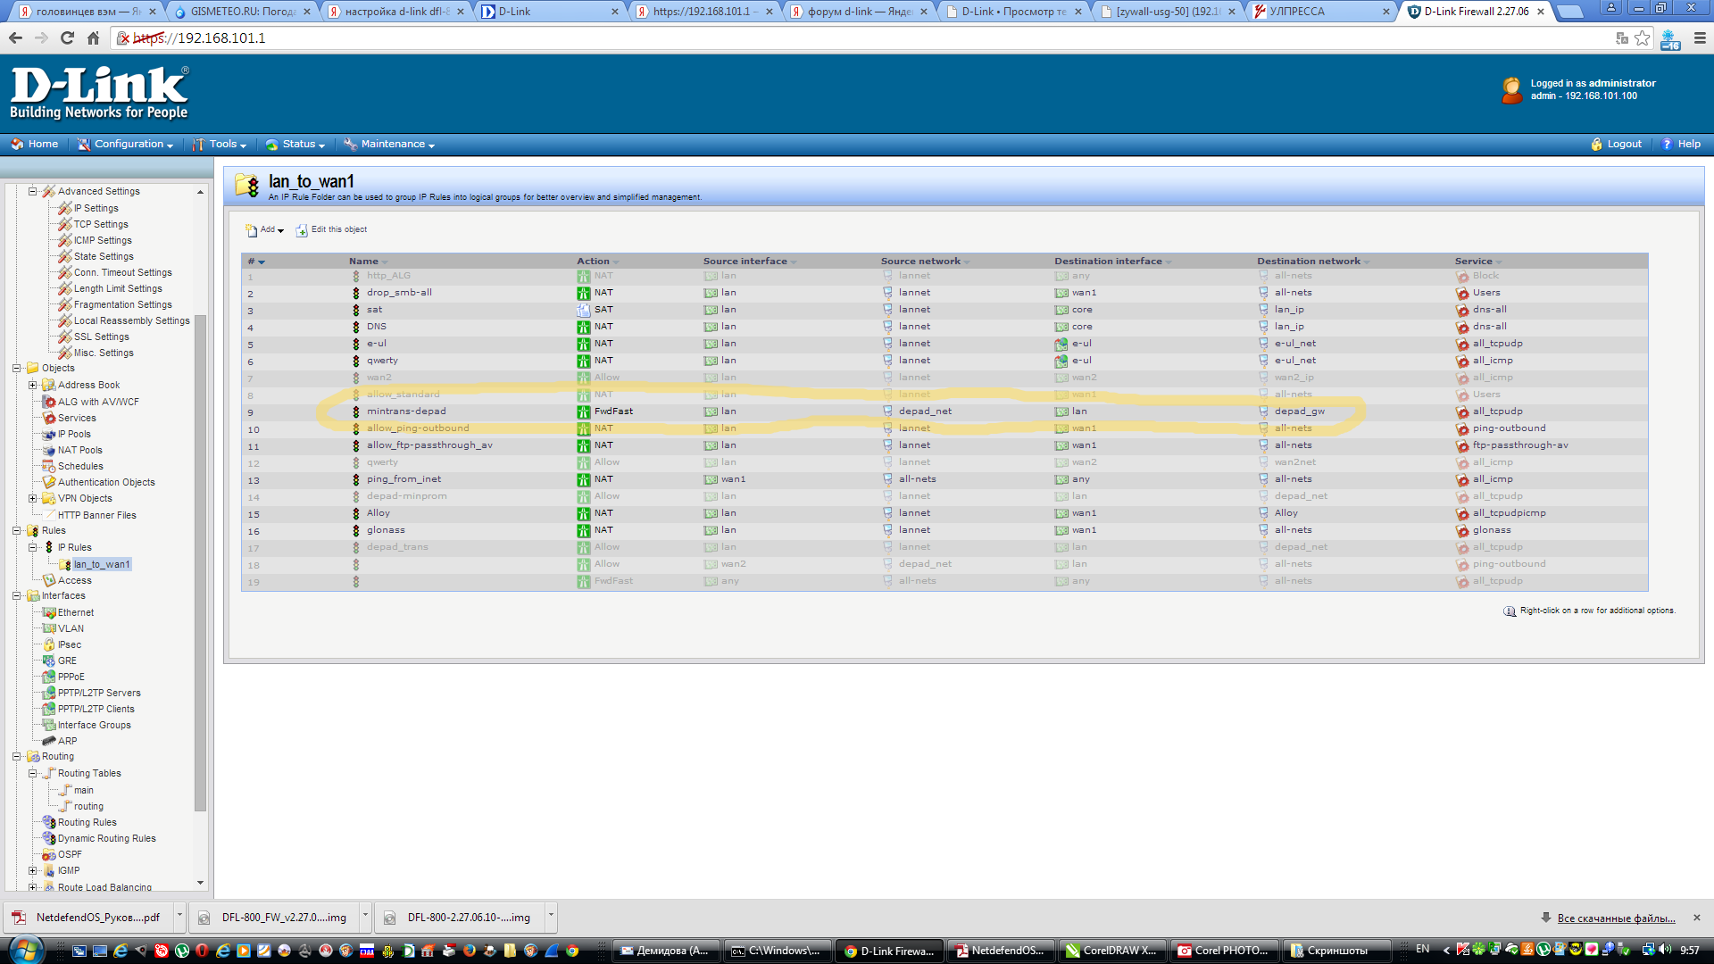1714x964 pixels.
Task: Click the browser bookmark star icon
Action: tap(1642, 38)
